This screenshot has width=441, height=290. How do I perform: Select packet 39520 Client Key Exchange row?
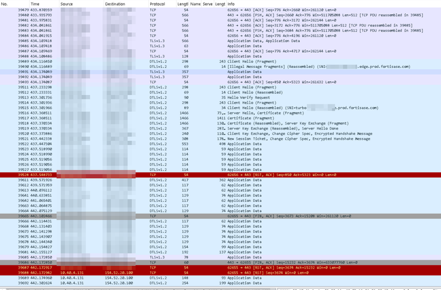click(221, 134)
